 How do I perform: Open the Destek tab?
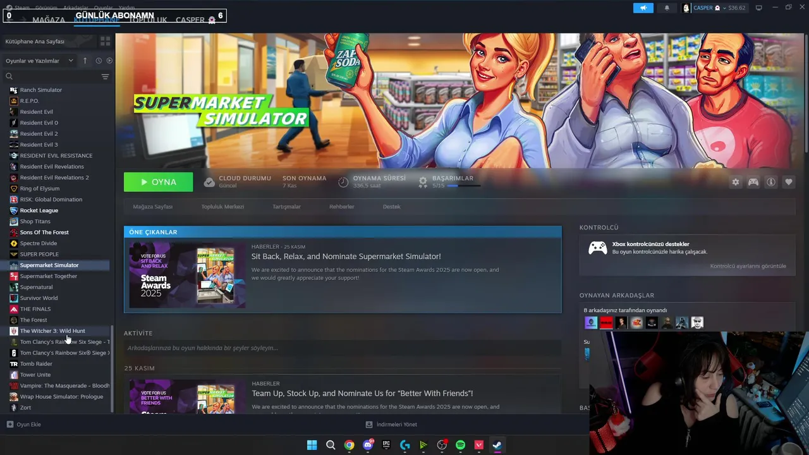391,207
